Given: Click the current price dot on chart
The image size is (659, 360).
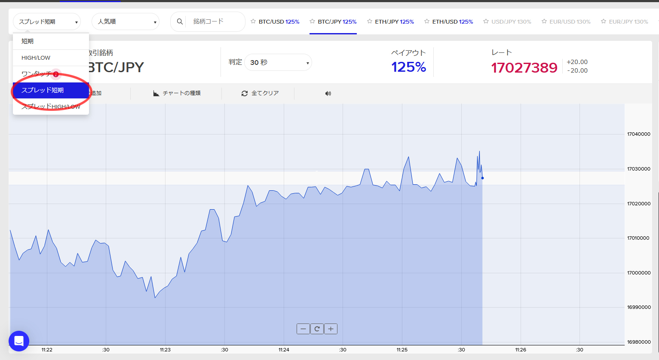Looking at the screenshot, I should point(482,178).
